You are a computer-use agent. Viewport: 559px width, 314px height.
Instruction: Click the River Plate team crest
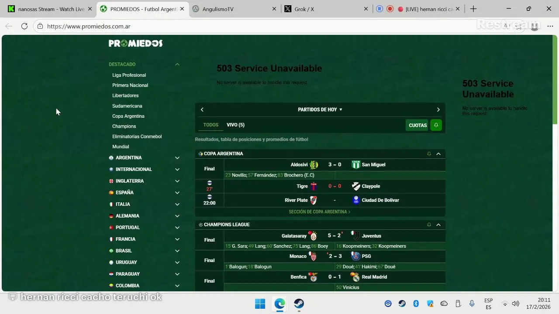(x=314, y=200)
